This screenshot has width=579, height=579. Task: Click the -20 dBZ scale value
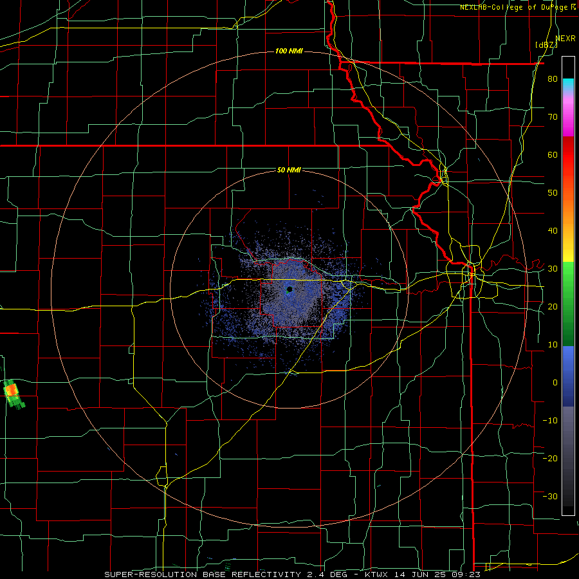click(x=550, y=458)
